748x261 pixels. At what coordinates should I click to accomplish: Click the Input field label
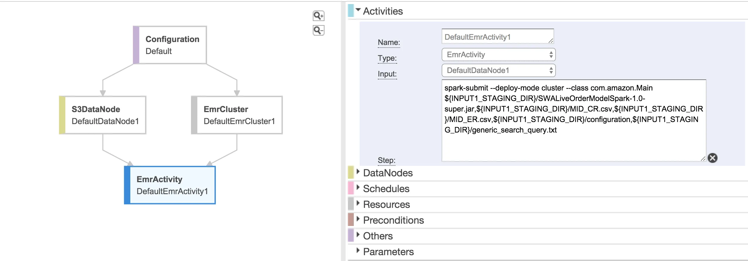(x=387, y=74)
